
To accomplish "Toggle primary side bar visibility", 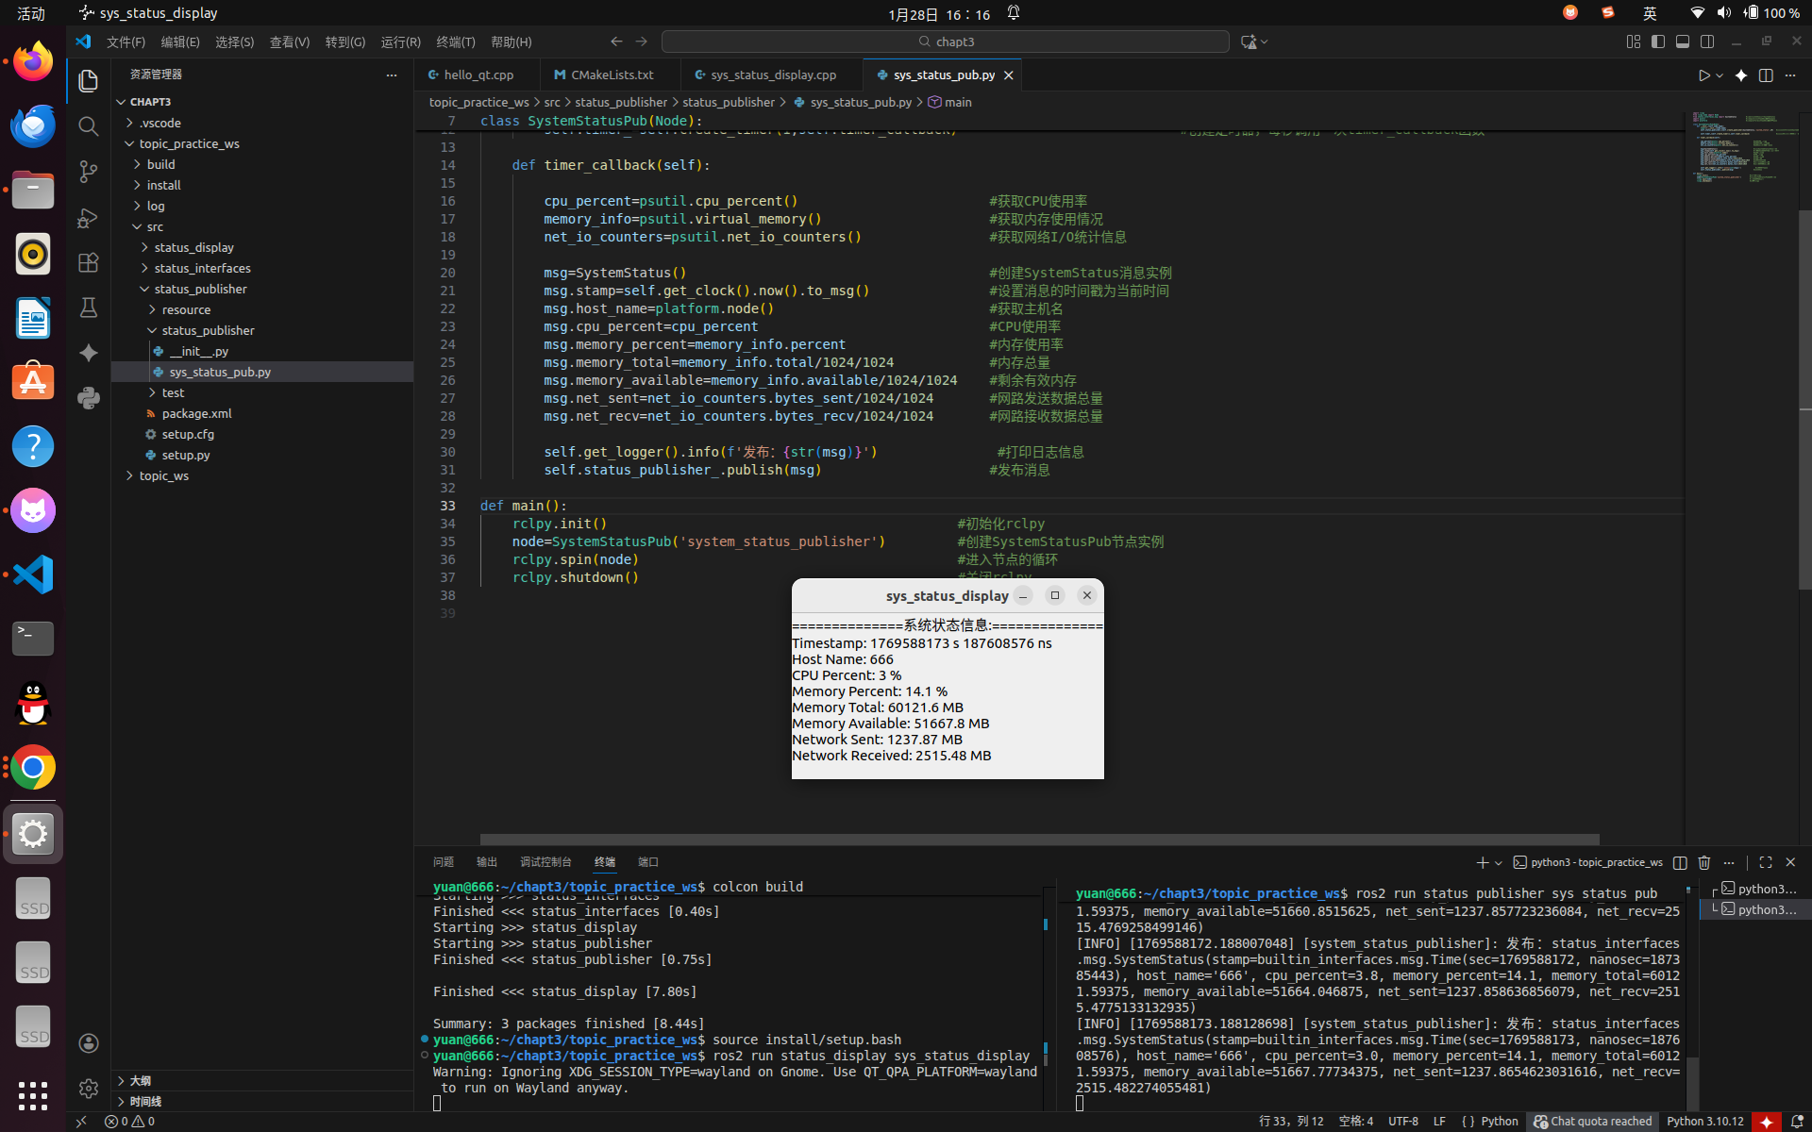I will (x=1658, y=42).
